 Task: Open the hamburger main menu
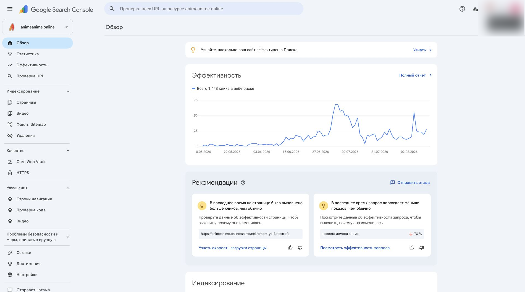pos(10,9)
